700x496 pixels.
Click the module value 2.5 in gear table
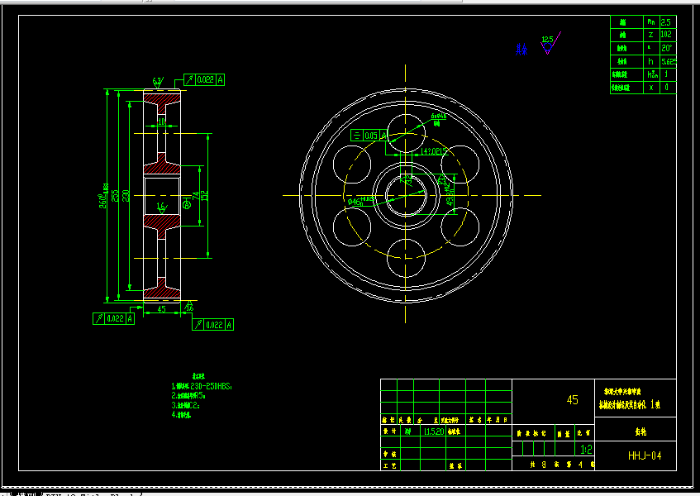pos(665,21)
